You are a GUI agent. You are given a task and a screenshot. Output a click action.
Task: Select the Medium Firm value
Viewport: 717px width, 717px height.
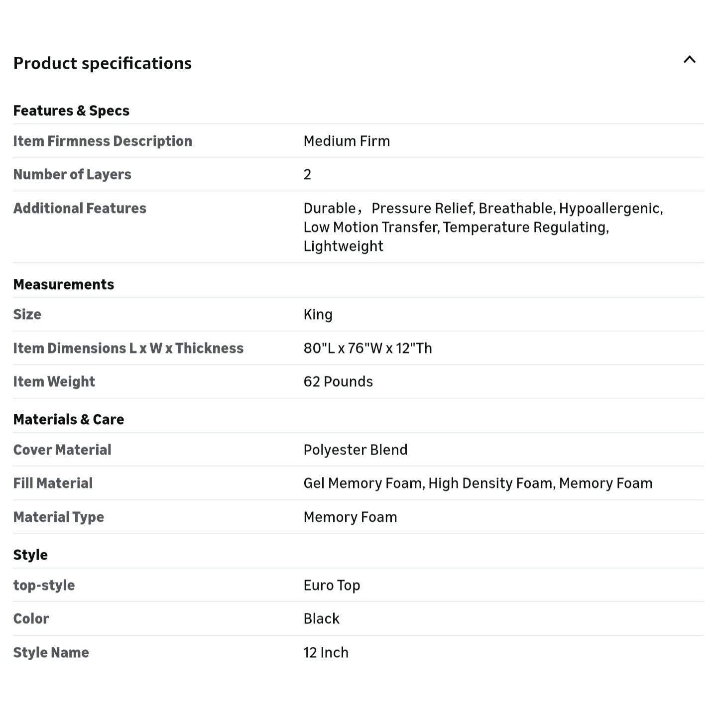347,141
